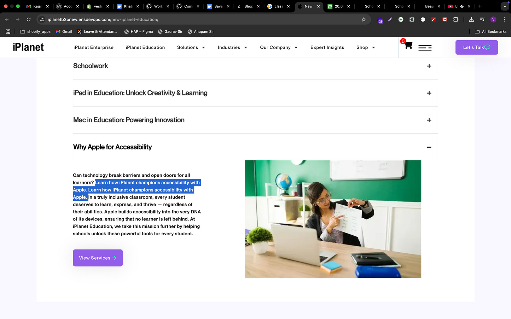Open a new browser tab
Image resolution: width=511 pixels, height=319 pixels.
pyautogui.click(x=480, y=6)
